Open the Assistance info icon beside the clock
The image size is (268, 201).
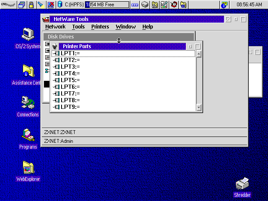[x=224, y=5]
